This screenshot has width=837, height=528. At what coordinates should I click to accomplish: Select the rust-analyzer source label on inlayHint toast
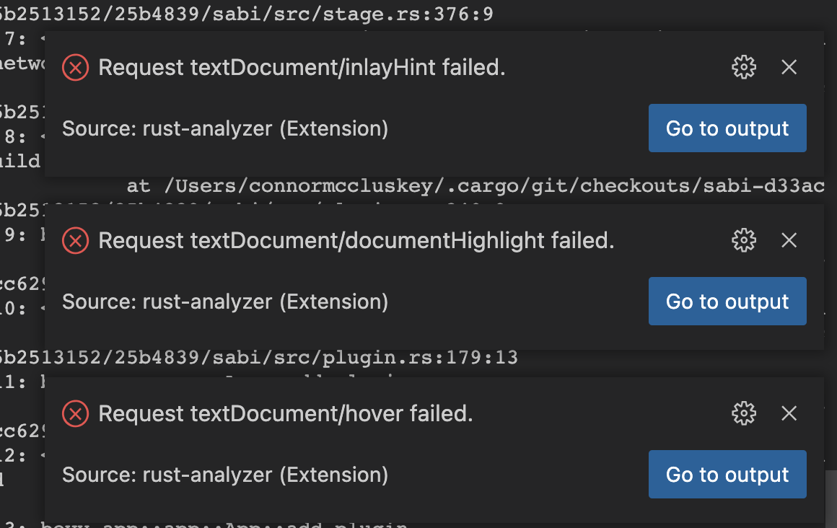[x=225, y=128]
